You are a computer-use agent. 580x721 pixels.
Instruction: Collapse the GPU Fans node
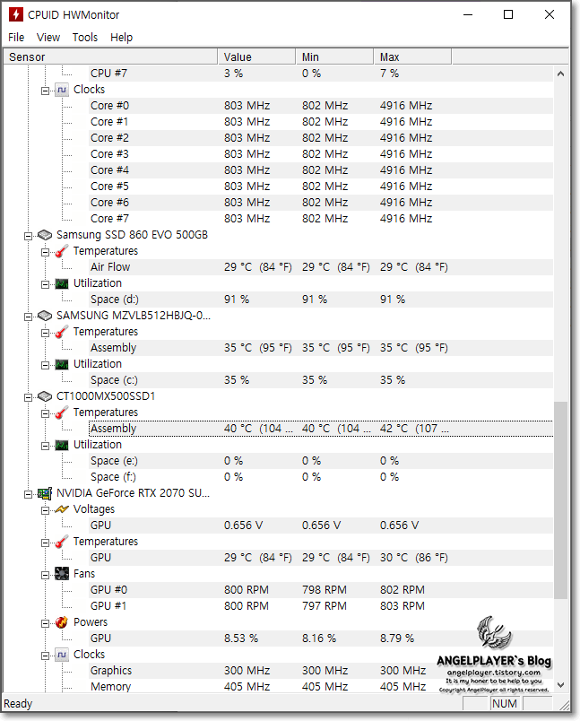click(45, 575)
